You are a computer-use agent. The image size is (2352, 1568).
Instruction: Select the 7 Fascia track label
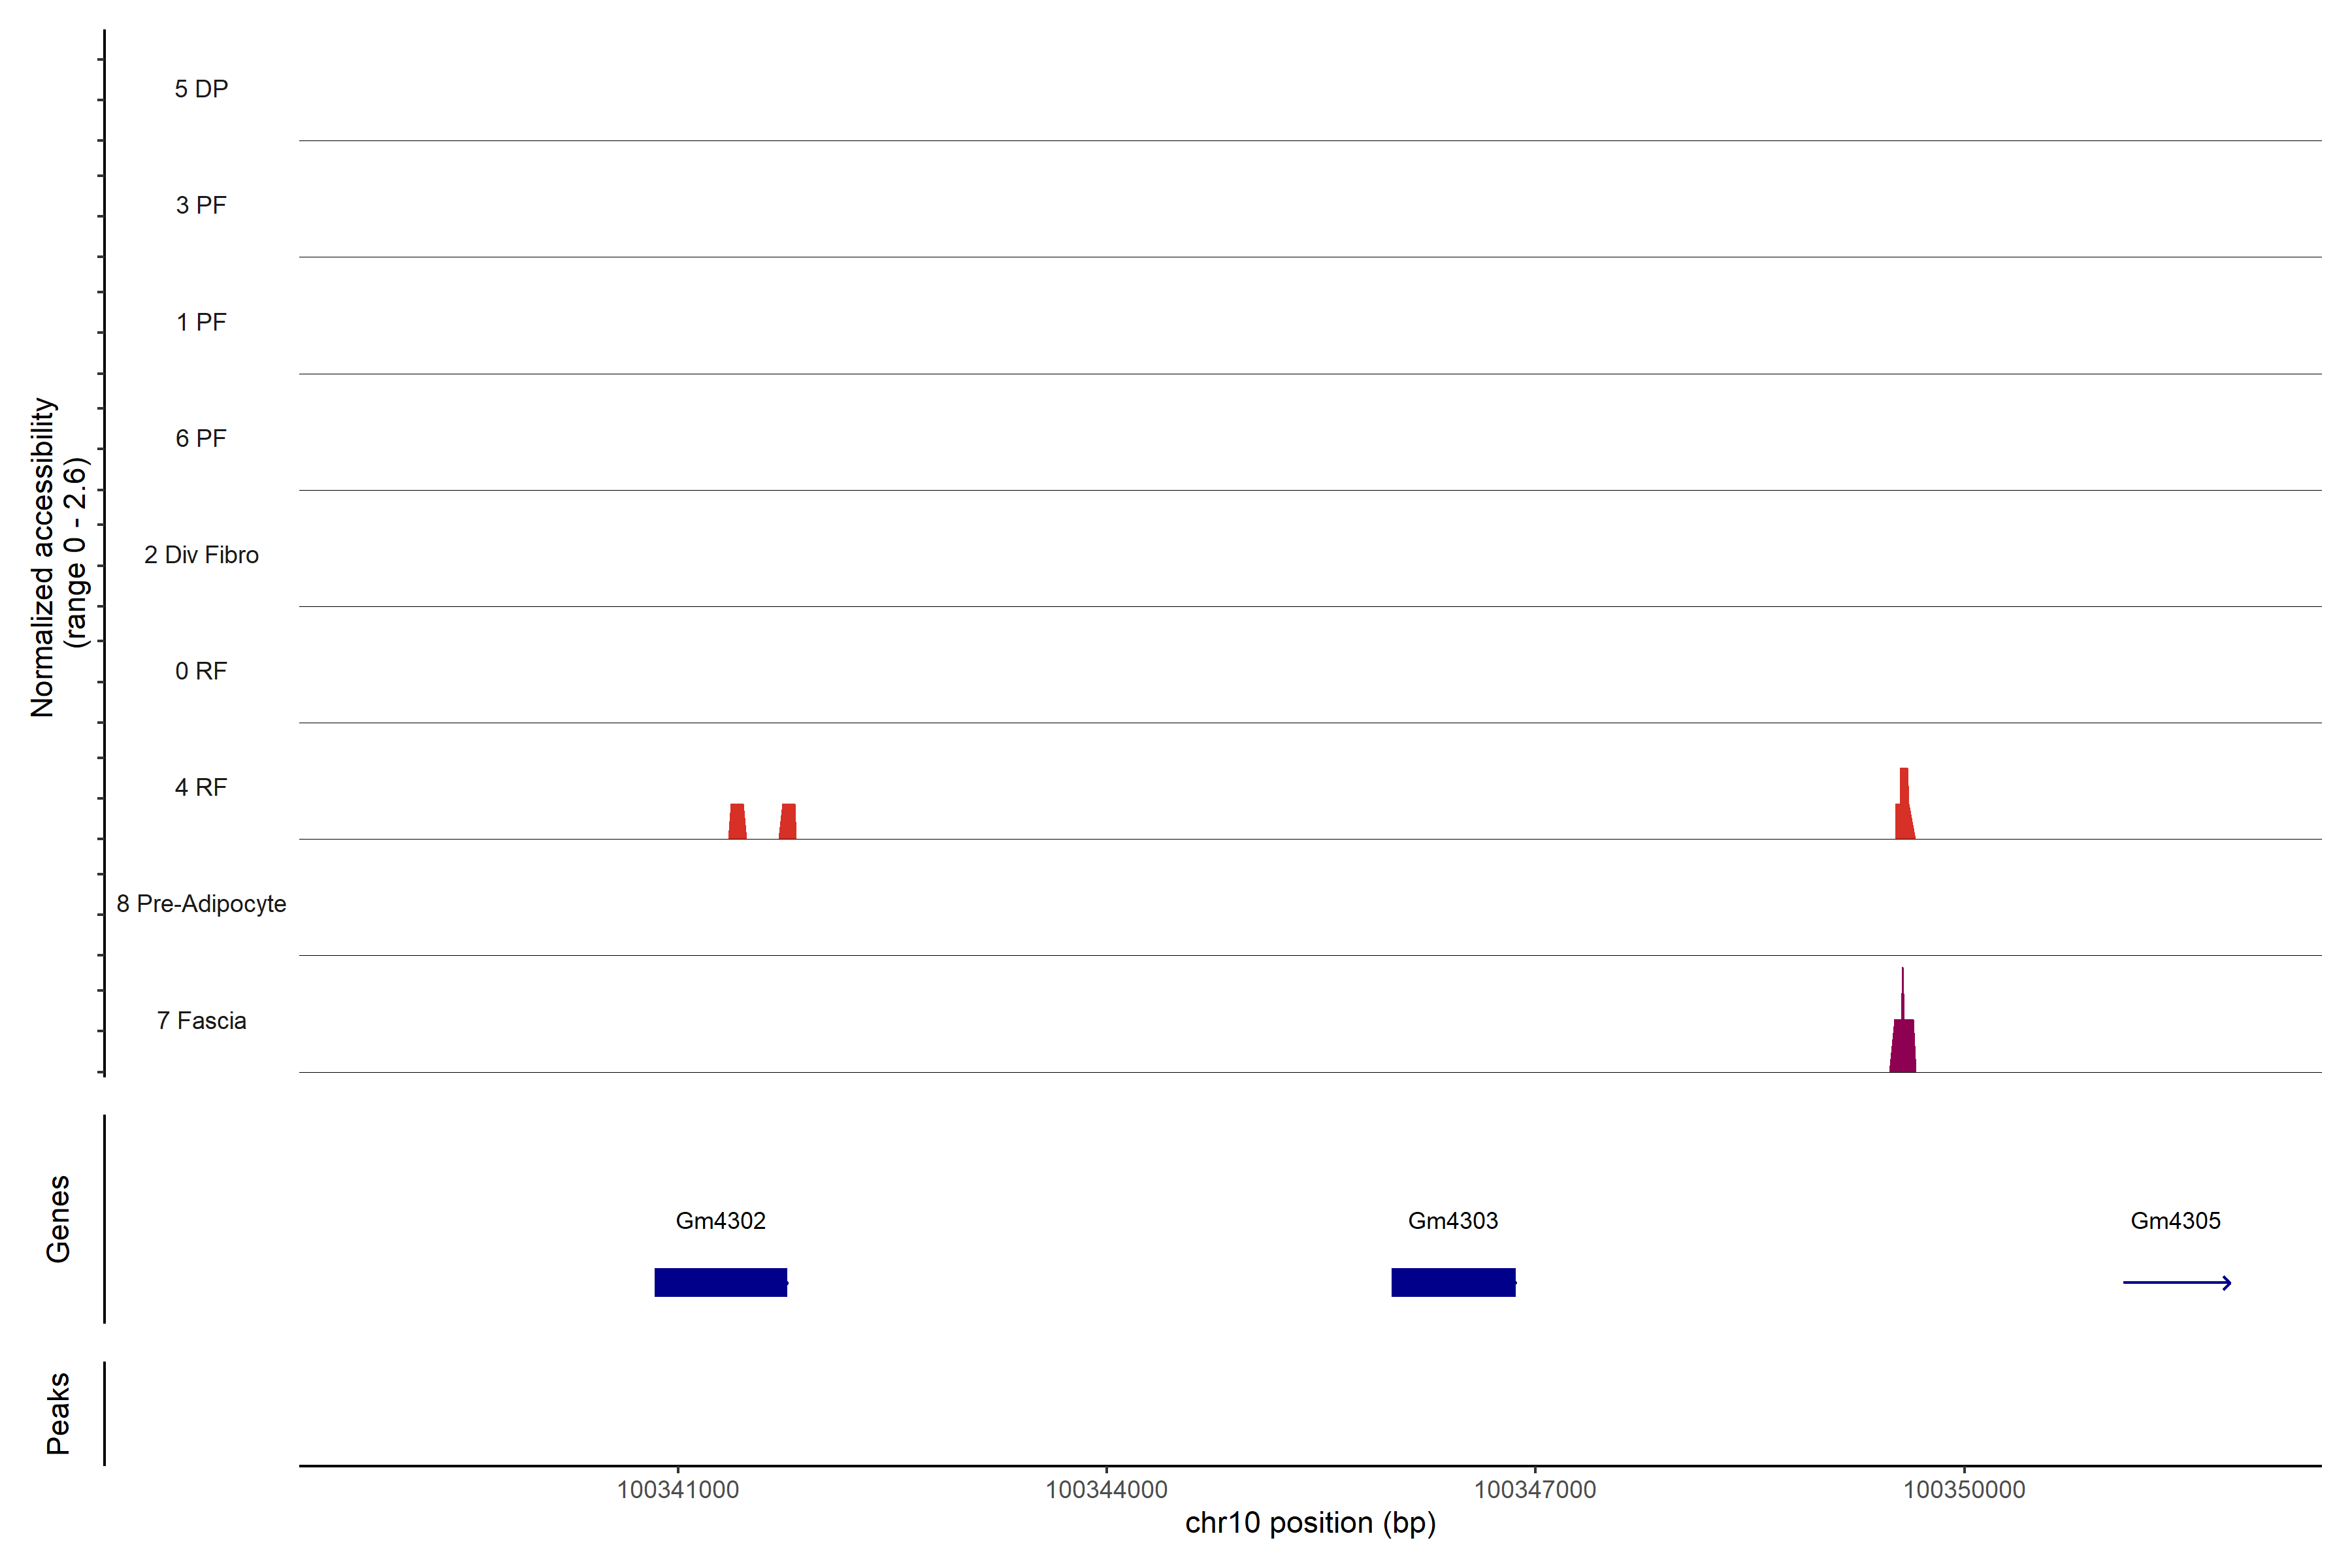pos(201,1020)
